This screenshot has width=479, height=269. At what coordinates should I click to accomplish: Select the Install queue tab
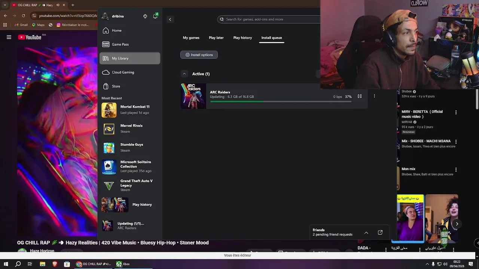point(272,38)
